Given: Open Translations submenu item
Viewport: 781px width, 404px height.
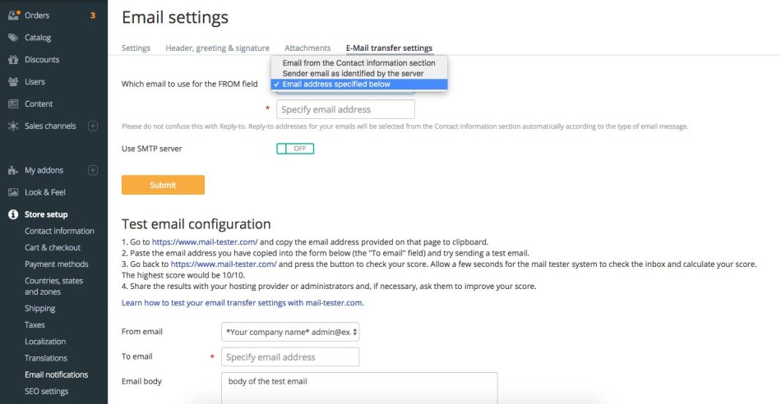Looking at the screenshot, I should click(x=46, y=358).
